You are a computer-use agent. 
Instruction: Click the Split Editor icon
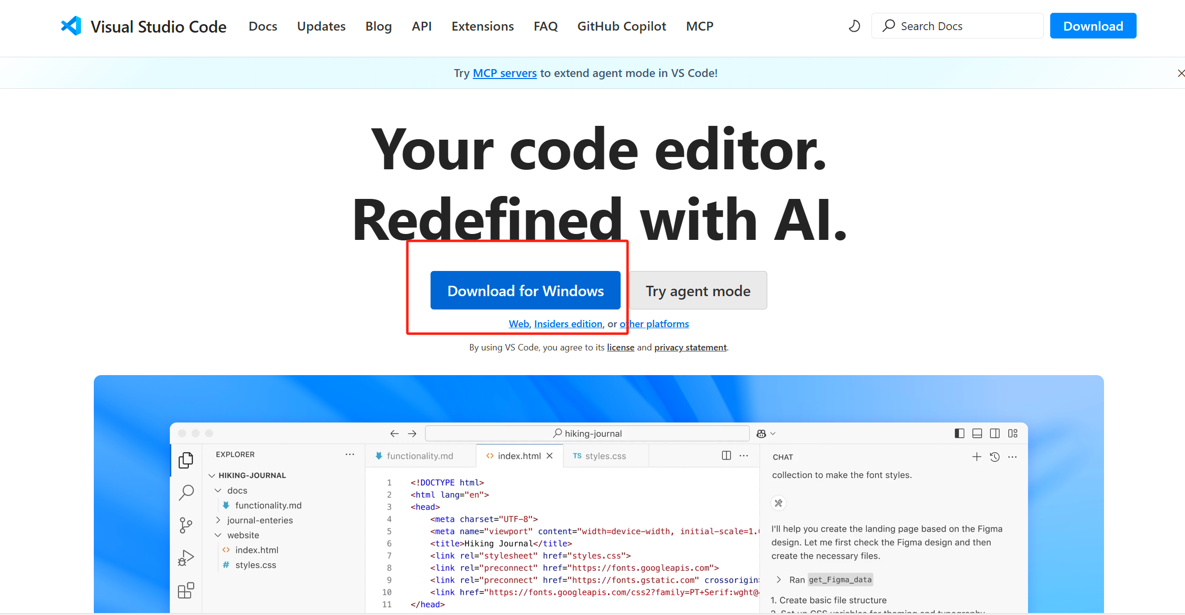pos(726,455)
